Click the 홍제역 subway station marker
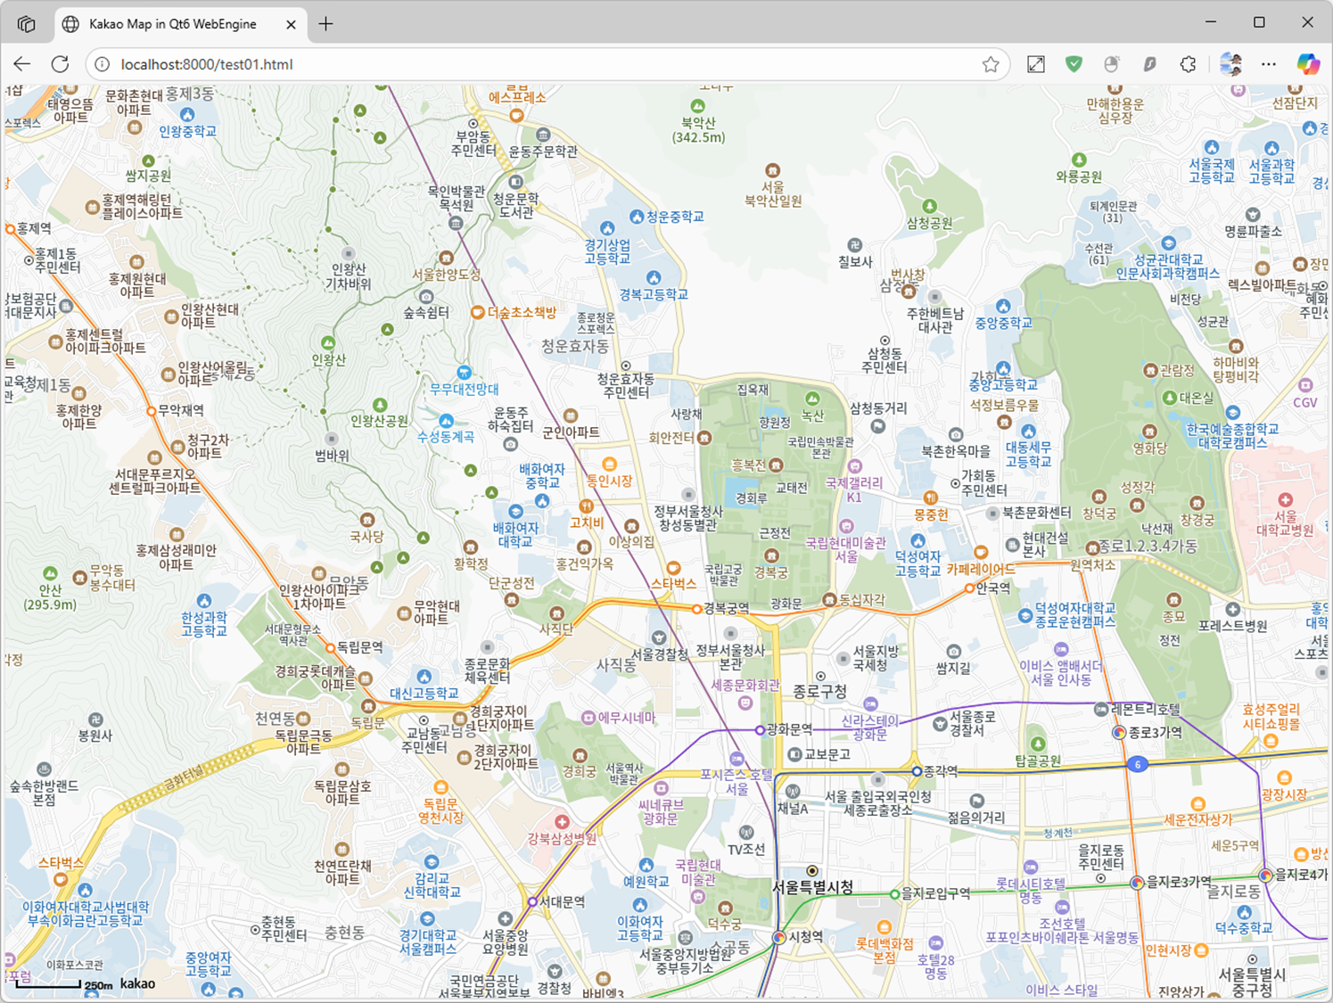This screenshot has height=1003, width=1333. coord(10,229)
